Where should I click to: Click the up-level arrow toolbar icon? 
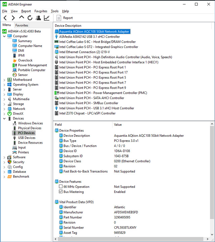(21, 17)
